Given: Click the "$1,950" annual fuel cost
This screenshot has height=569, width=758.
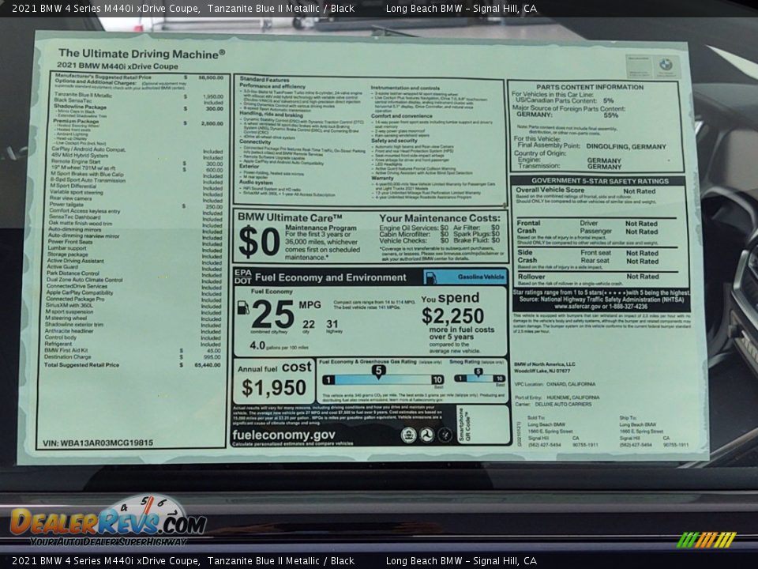Looking at the screenshot, I should click(x=274, y=387).
